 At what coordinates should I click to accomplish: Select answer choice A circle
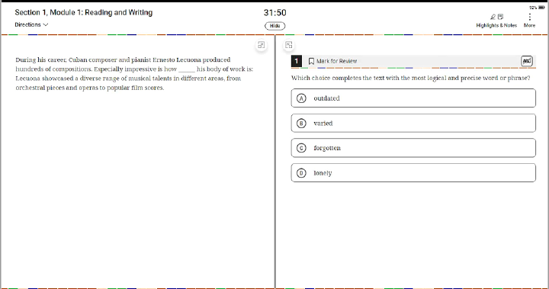click(301, 98)
